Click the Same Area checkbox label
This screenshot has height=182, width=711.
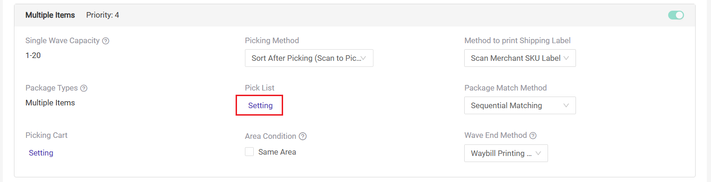[x=277, y=152]
